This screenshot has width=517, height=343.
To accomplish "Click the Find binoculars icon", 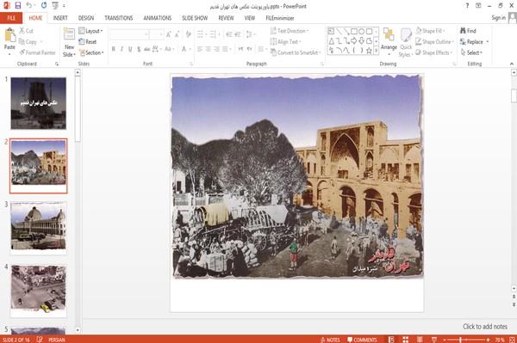I will pos(463,31).
